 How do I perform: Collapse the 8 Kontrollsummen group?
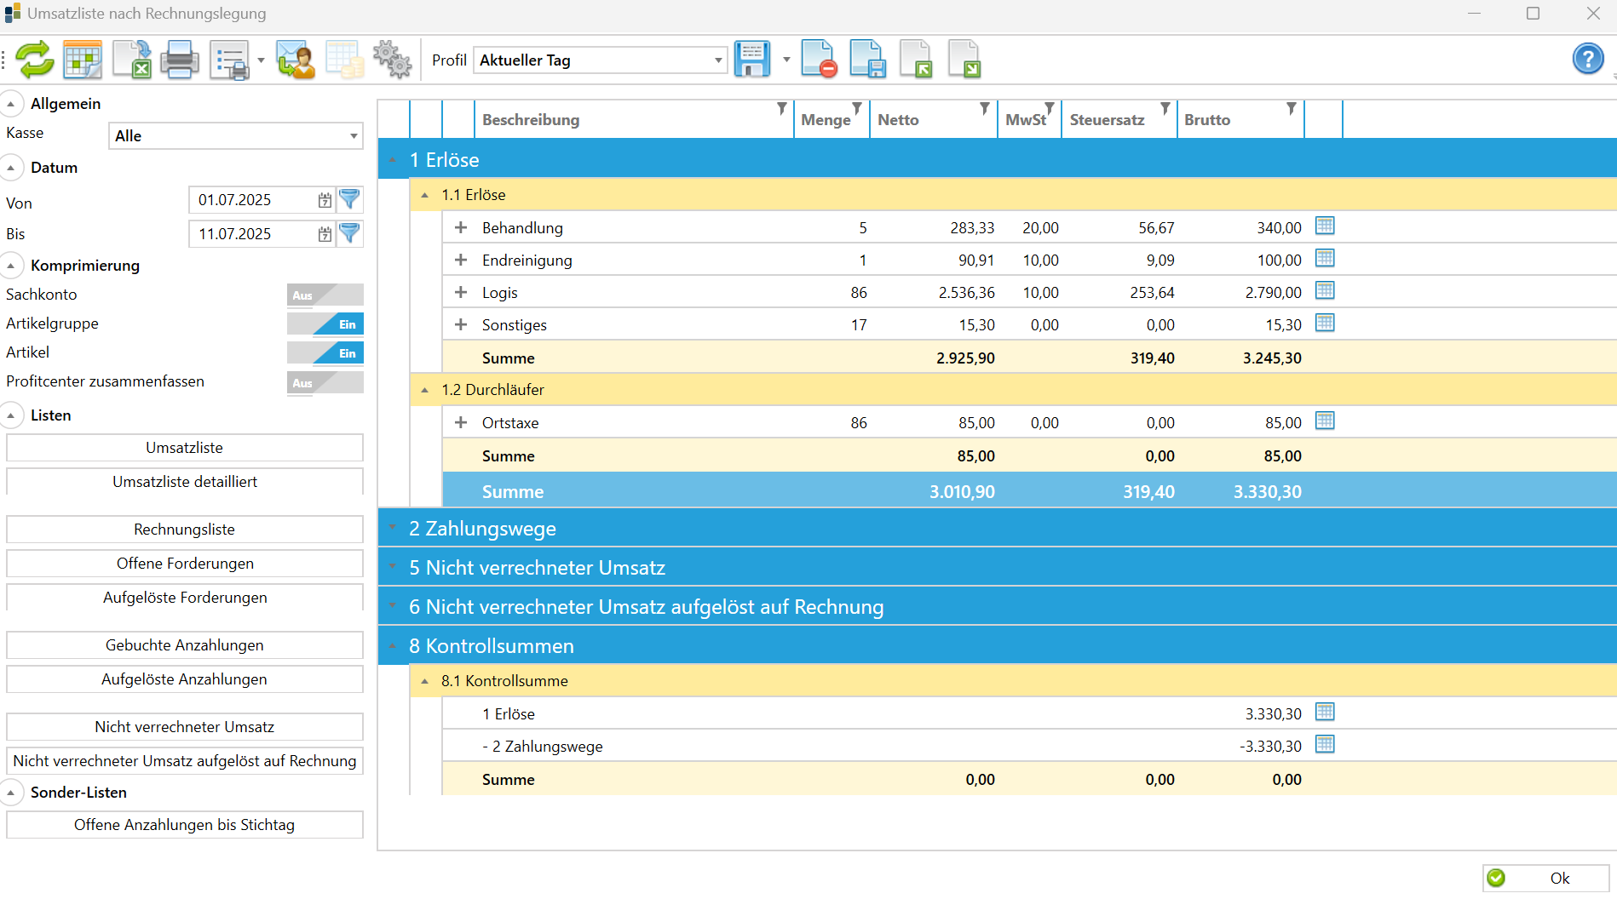(393, 646)
